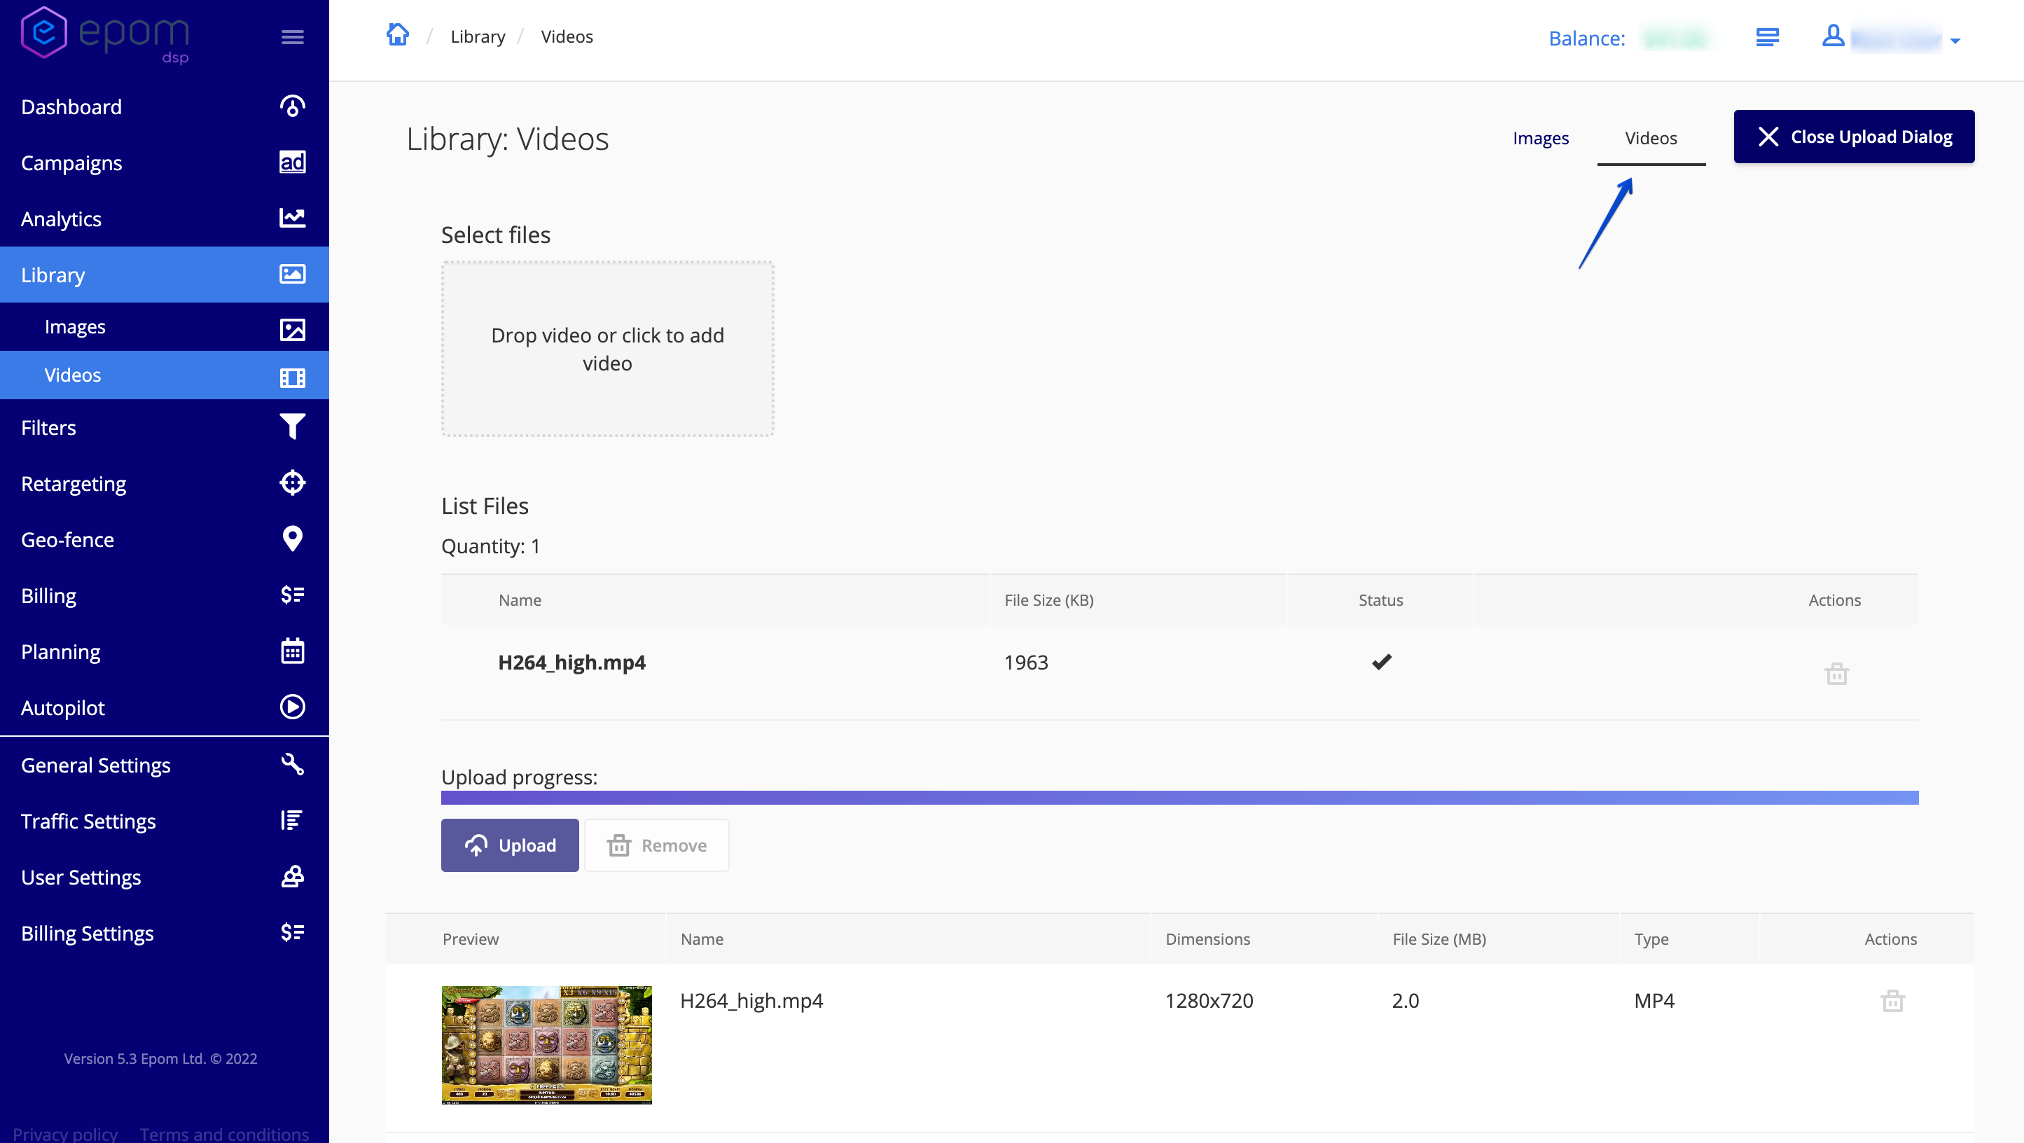Open the notifications list icon
Screen dimensions: 2024x1143
pyautogui.click(x=1767, y=37)
